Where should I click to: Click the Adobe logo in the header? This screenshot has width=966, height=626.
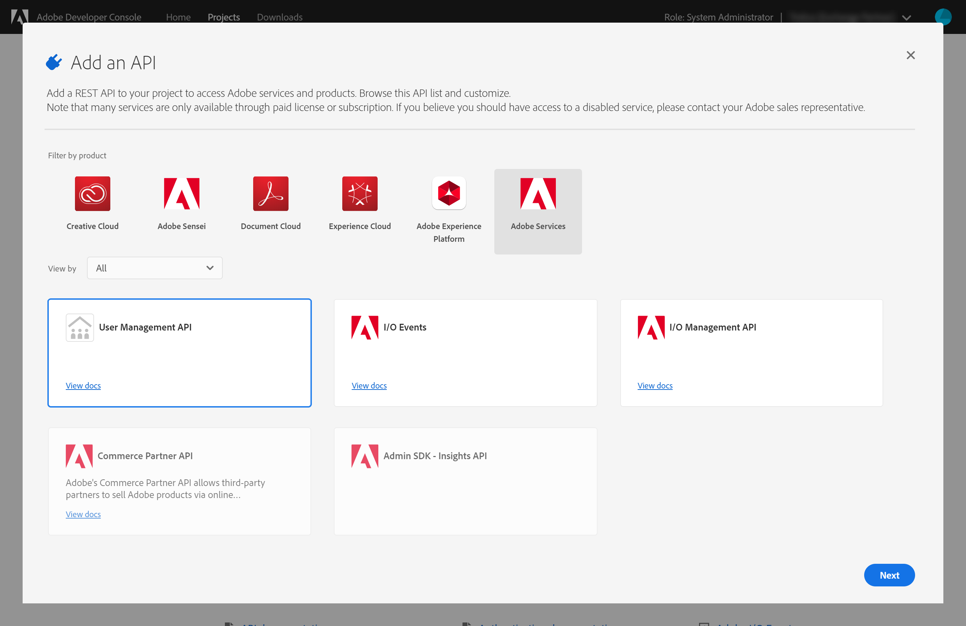(x=19, y=17)
